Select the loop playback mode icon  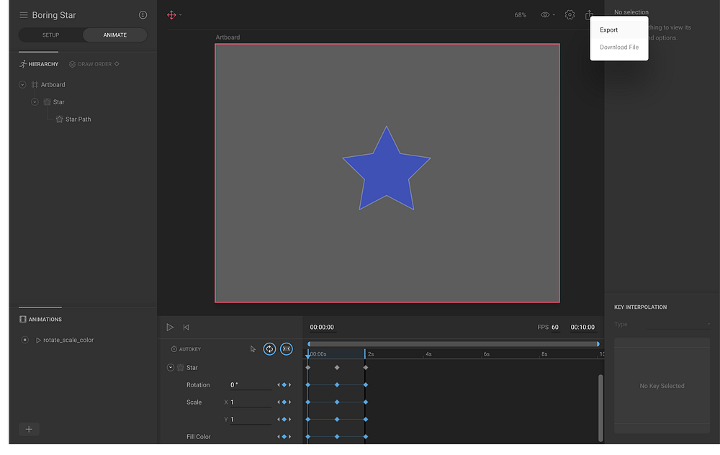click(x=270, y=348)
